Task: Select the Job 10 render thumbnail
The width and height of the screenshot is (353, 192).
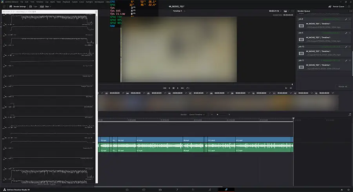Action: pyautogui.click(x=301, y=53)
